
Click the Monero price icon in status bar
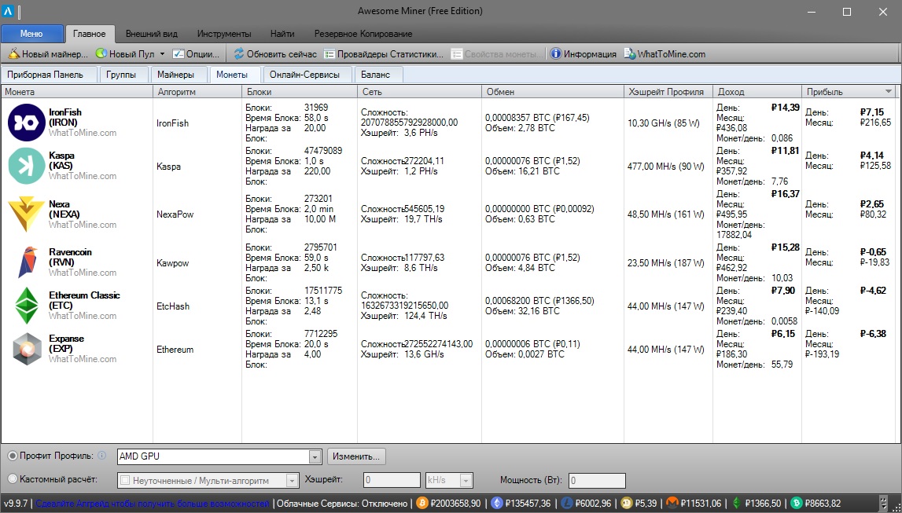pyautogui.click(x=672, y=504)
